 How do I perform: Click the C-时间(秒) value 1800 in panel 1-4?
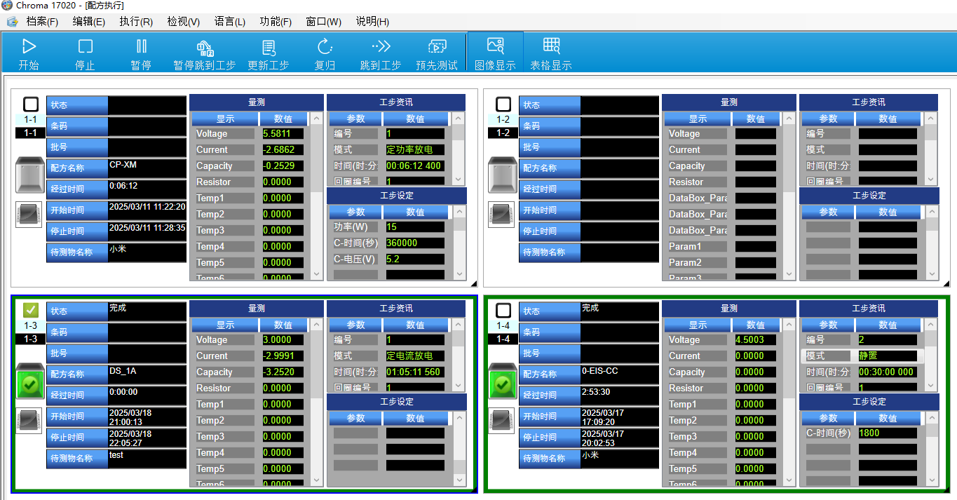[x=888, y=433]
